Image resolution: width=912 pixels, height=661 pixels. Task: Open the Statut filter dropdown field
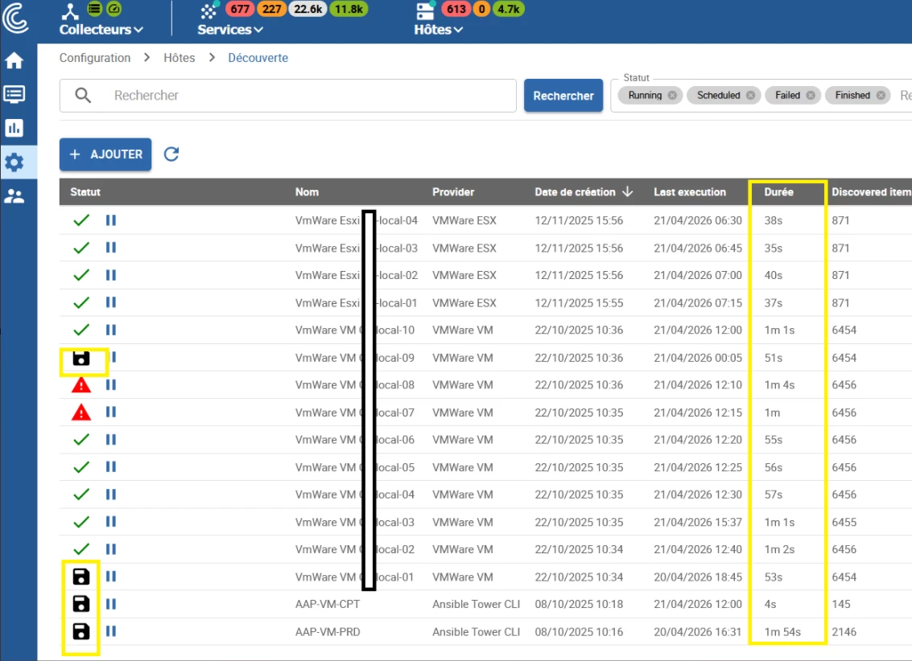[x=761, y=95]
